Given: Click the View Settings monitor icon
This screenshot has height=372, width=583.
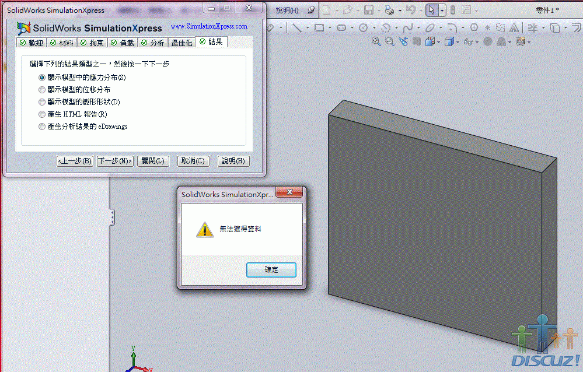Looking at the screenshot, I should click(x=520, y=41).
